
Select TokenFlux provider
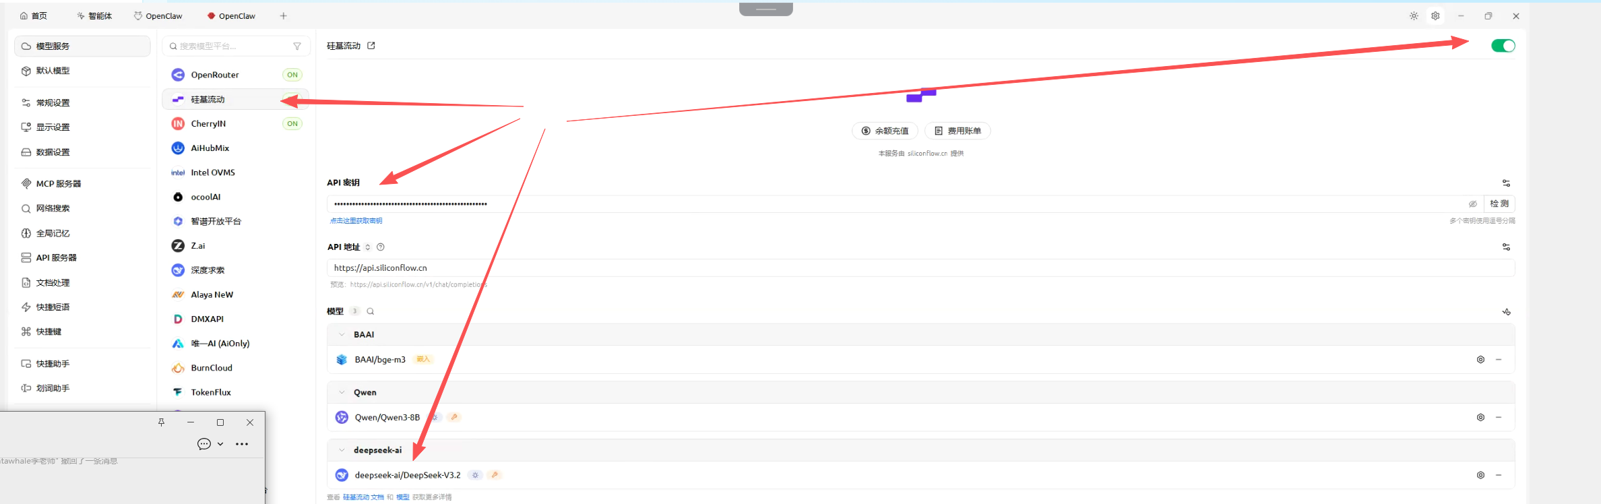point(236,392)
